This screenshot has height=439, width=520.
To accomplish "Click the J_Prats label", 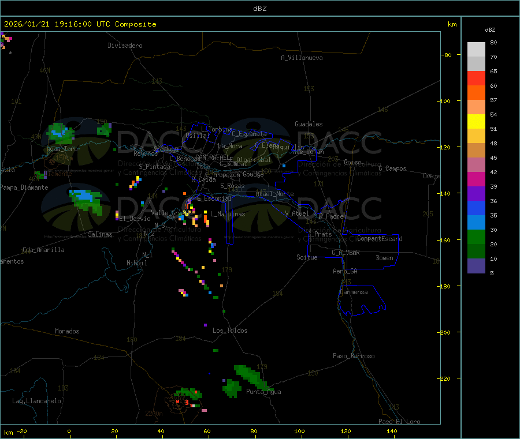I will (x=320, y=234).
